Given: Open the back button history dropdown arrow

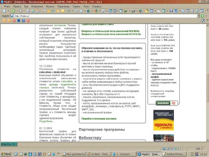Looking at the screenshot, I should [x=17, y=11].
